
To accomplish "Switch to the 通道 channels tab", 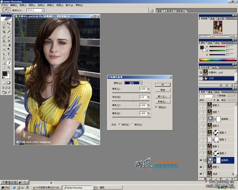I will pos(210,92).
